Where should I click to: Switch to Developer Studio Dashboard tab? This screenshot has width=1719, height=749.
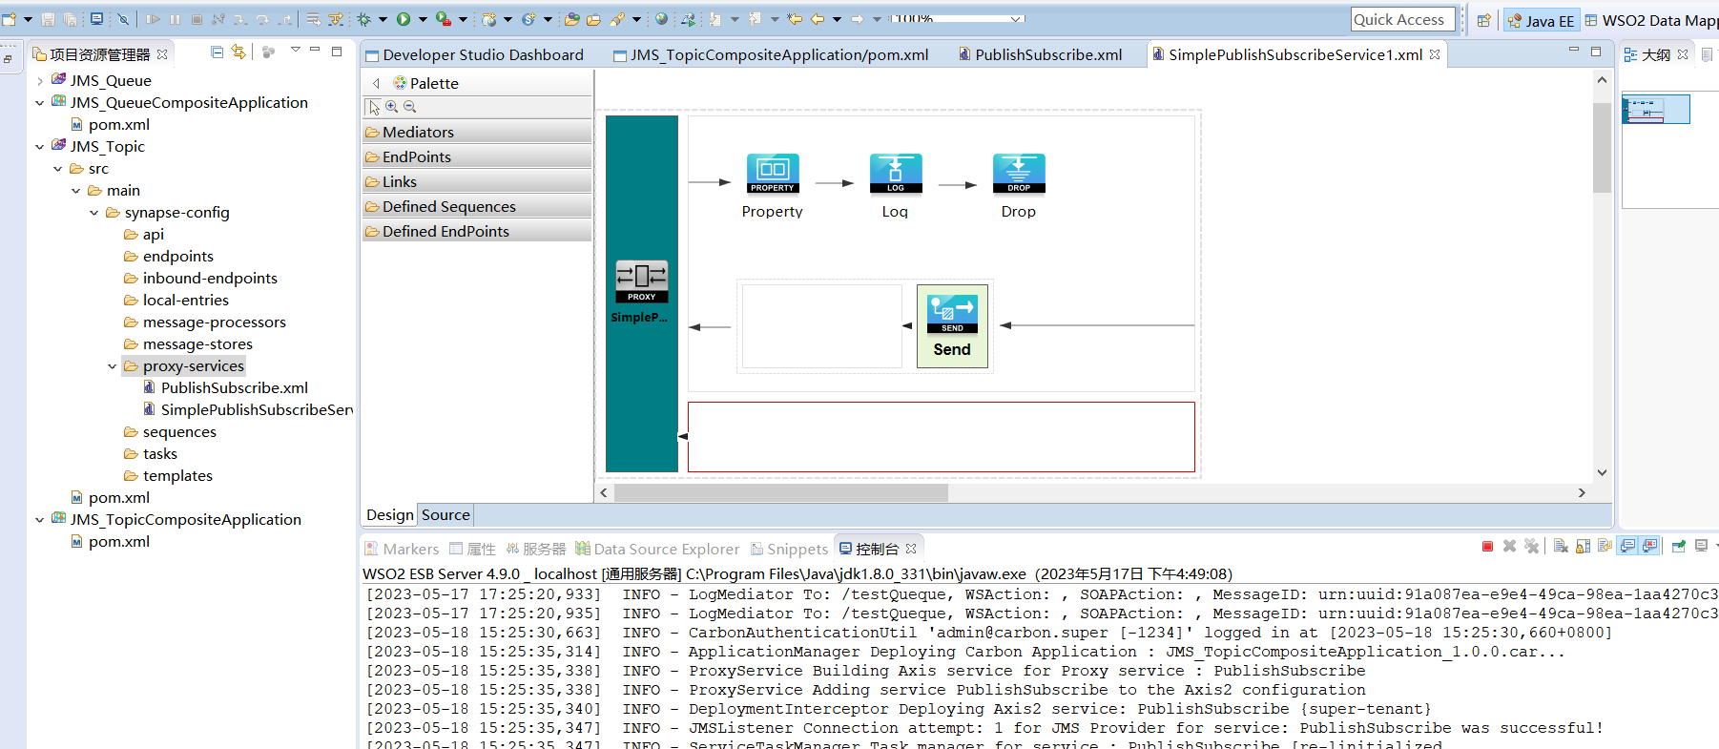475,55
